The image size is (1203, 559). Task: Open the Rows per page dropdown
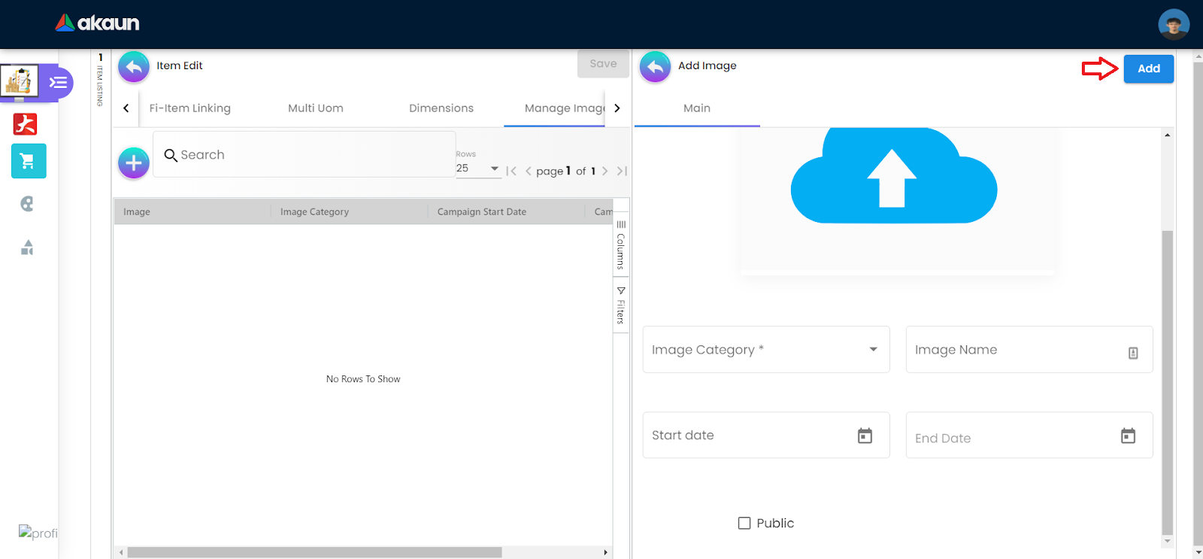pyautogui.click(x=478, y=169)
